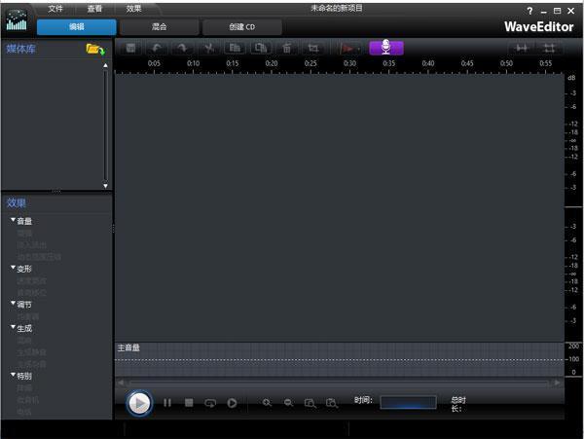Toggle loop playback
The height and width of the screenshot is (439, 584).
click(x=210, y=403)
